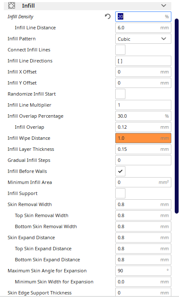Click the Infill Density value field
The image size is (179, 297).
pyautogui.click(x=143, y=17)
